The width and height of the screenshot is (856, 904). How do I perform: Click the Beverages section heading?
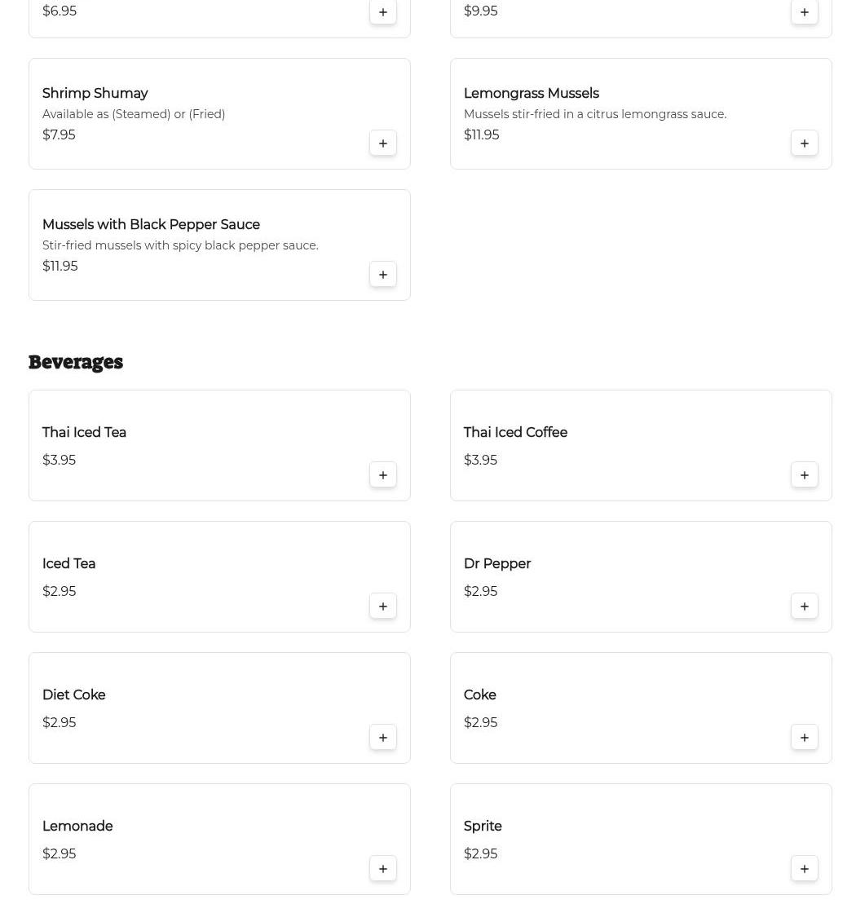coord(76,362)
